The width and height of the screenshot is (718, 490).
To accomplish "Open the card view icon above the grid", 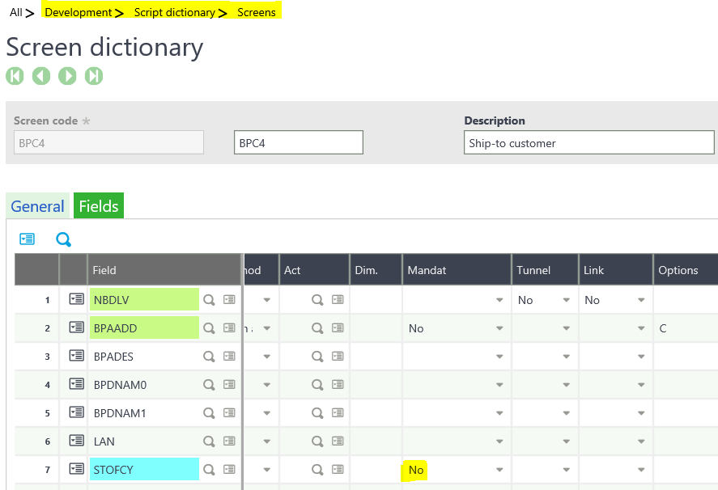I will coord(28,239).
